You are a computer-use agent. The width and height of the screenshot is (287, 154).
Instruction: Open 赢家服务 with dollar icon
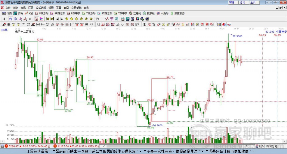pos(177,13)
